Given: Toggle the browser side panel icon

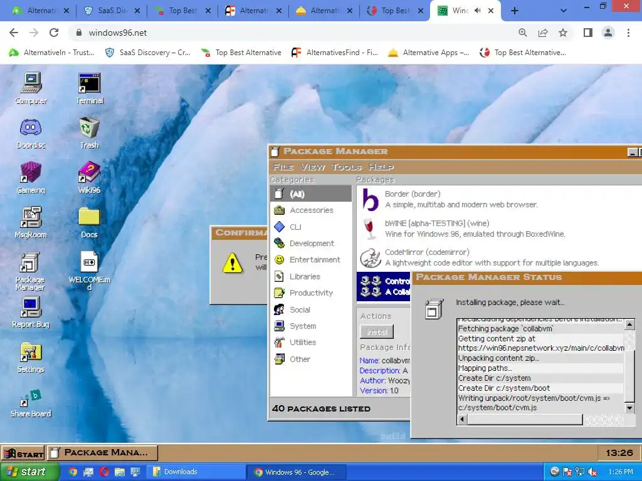Looking at the screenshot, I should 588,33.
